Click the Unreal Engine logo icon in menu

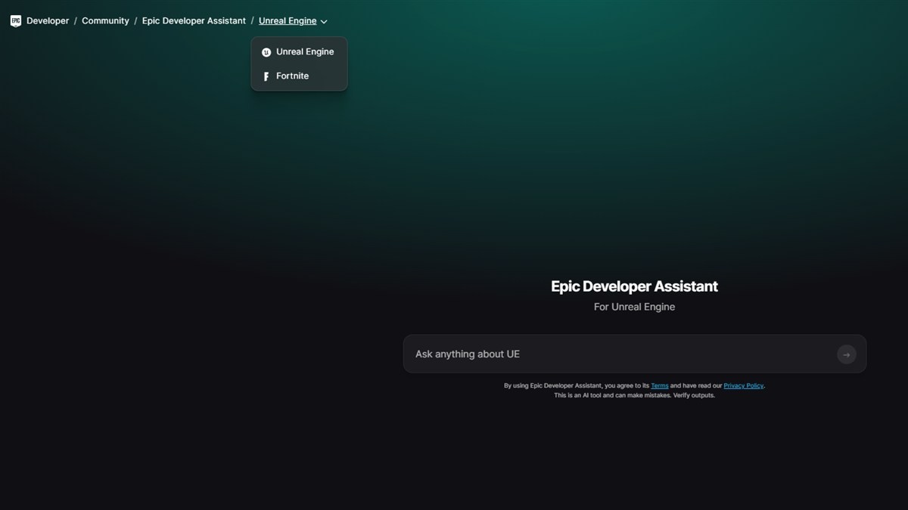click(x=266, y=53)
